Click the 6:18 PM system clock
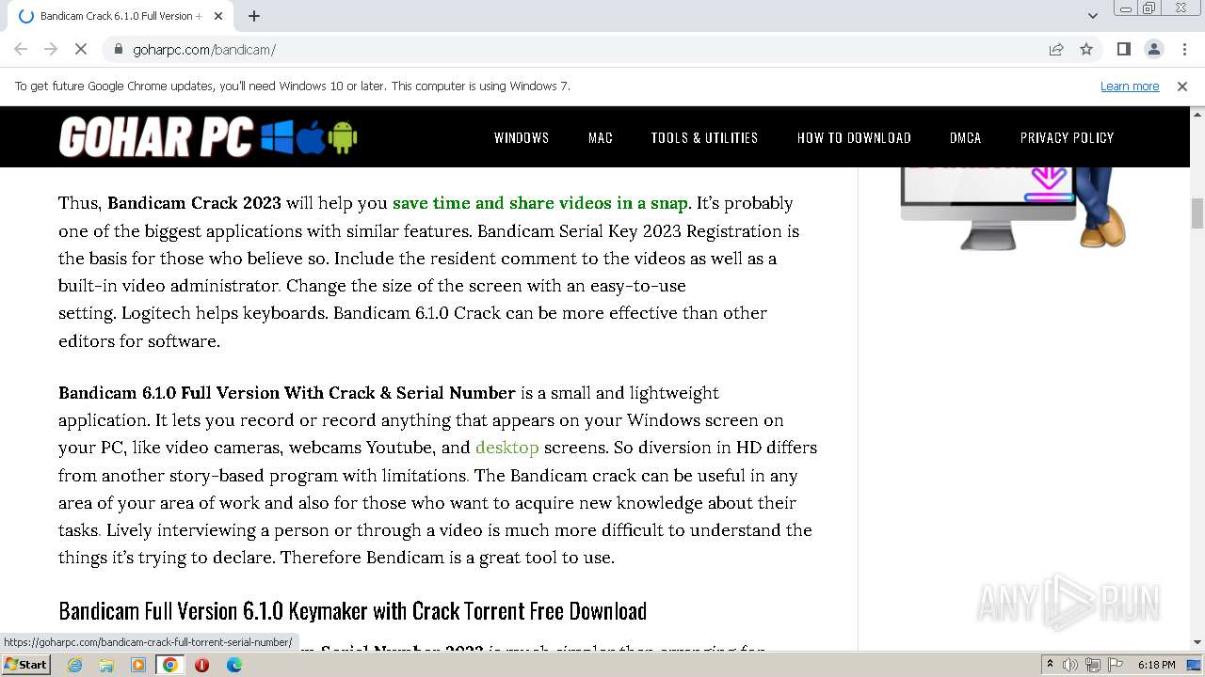This screenshot has width=1205, height=677. [x=1156, y=665]
